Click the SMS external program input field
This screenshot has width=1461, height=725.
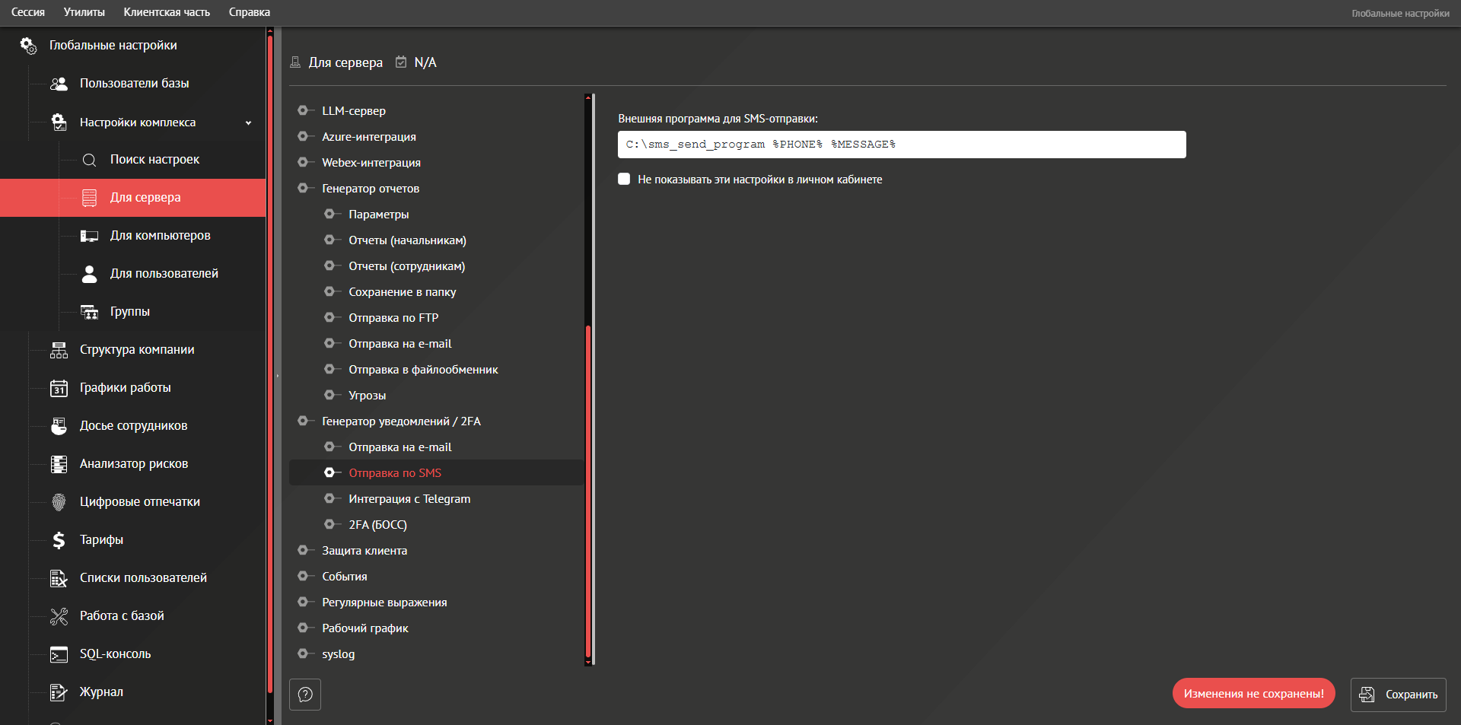click(x=901, y=145)
